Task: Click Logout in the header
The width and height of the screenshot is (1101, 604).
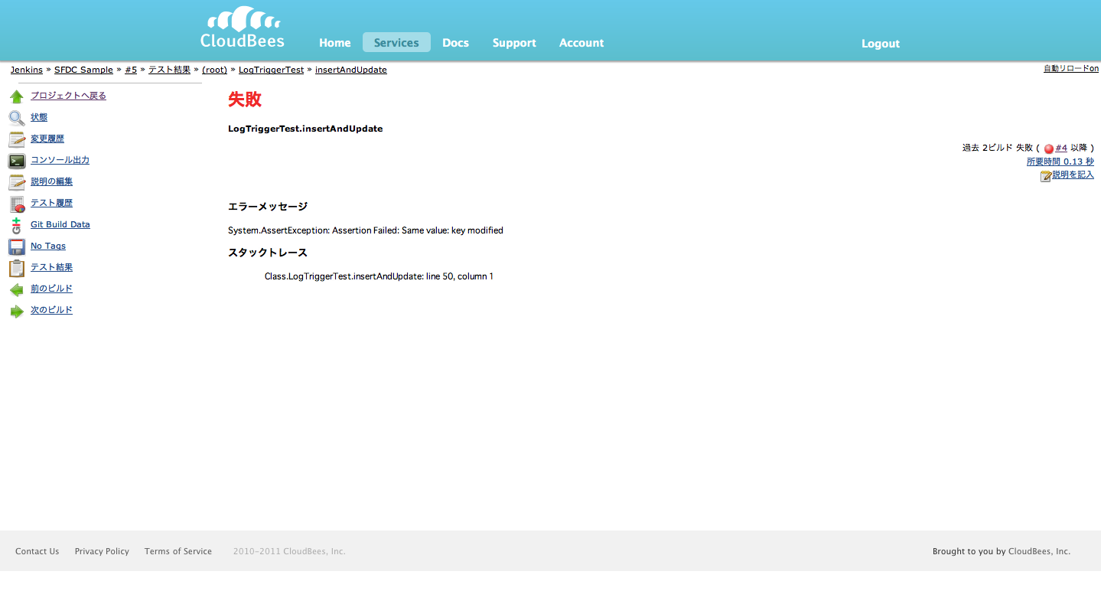Action: pyautogui.click(x=881, y=44)
